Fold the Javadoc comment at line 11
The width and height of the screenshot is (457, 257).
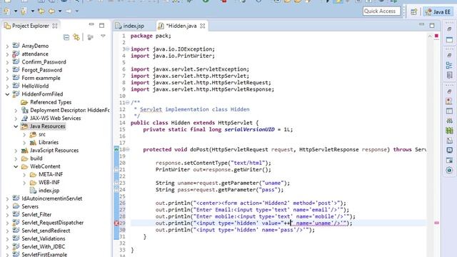(x=127, y=103)
